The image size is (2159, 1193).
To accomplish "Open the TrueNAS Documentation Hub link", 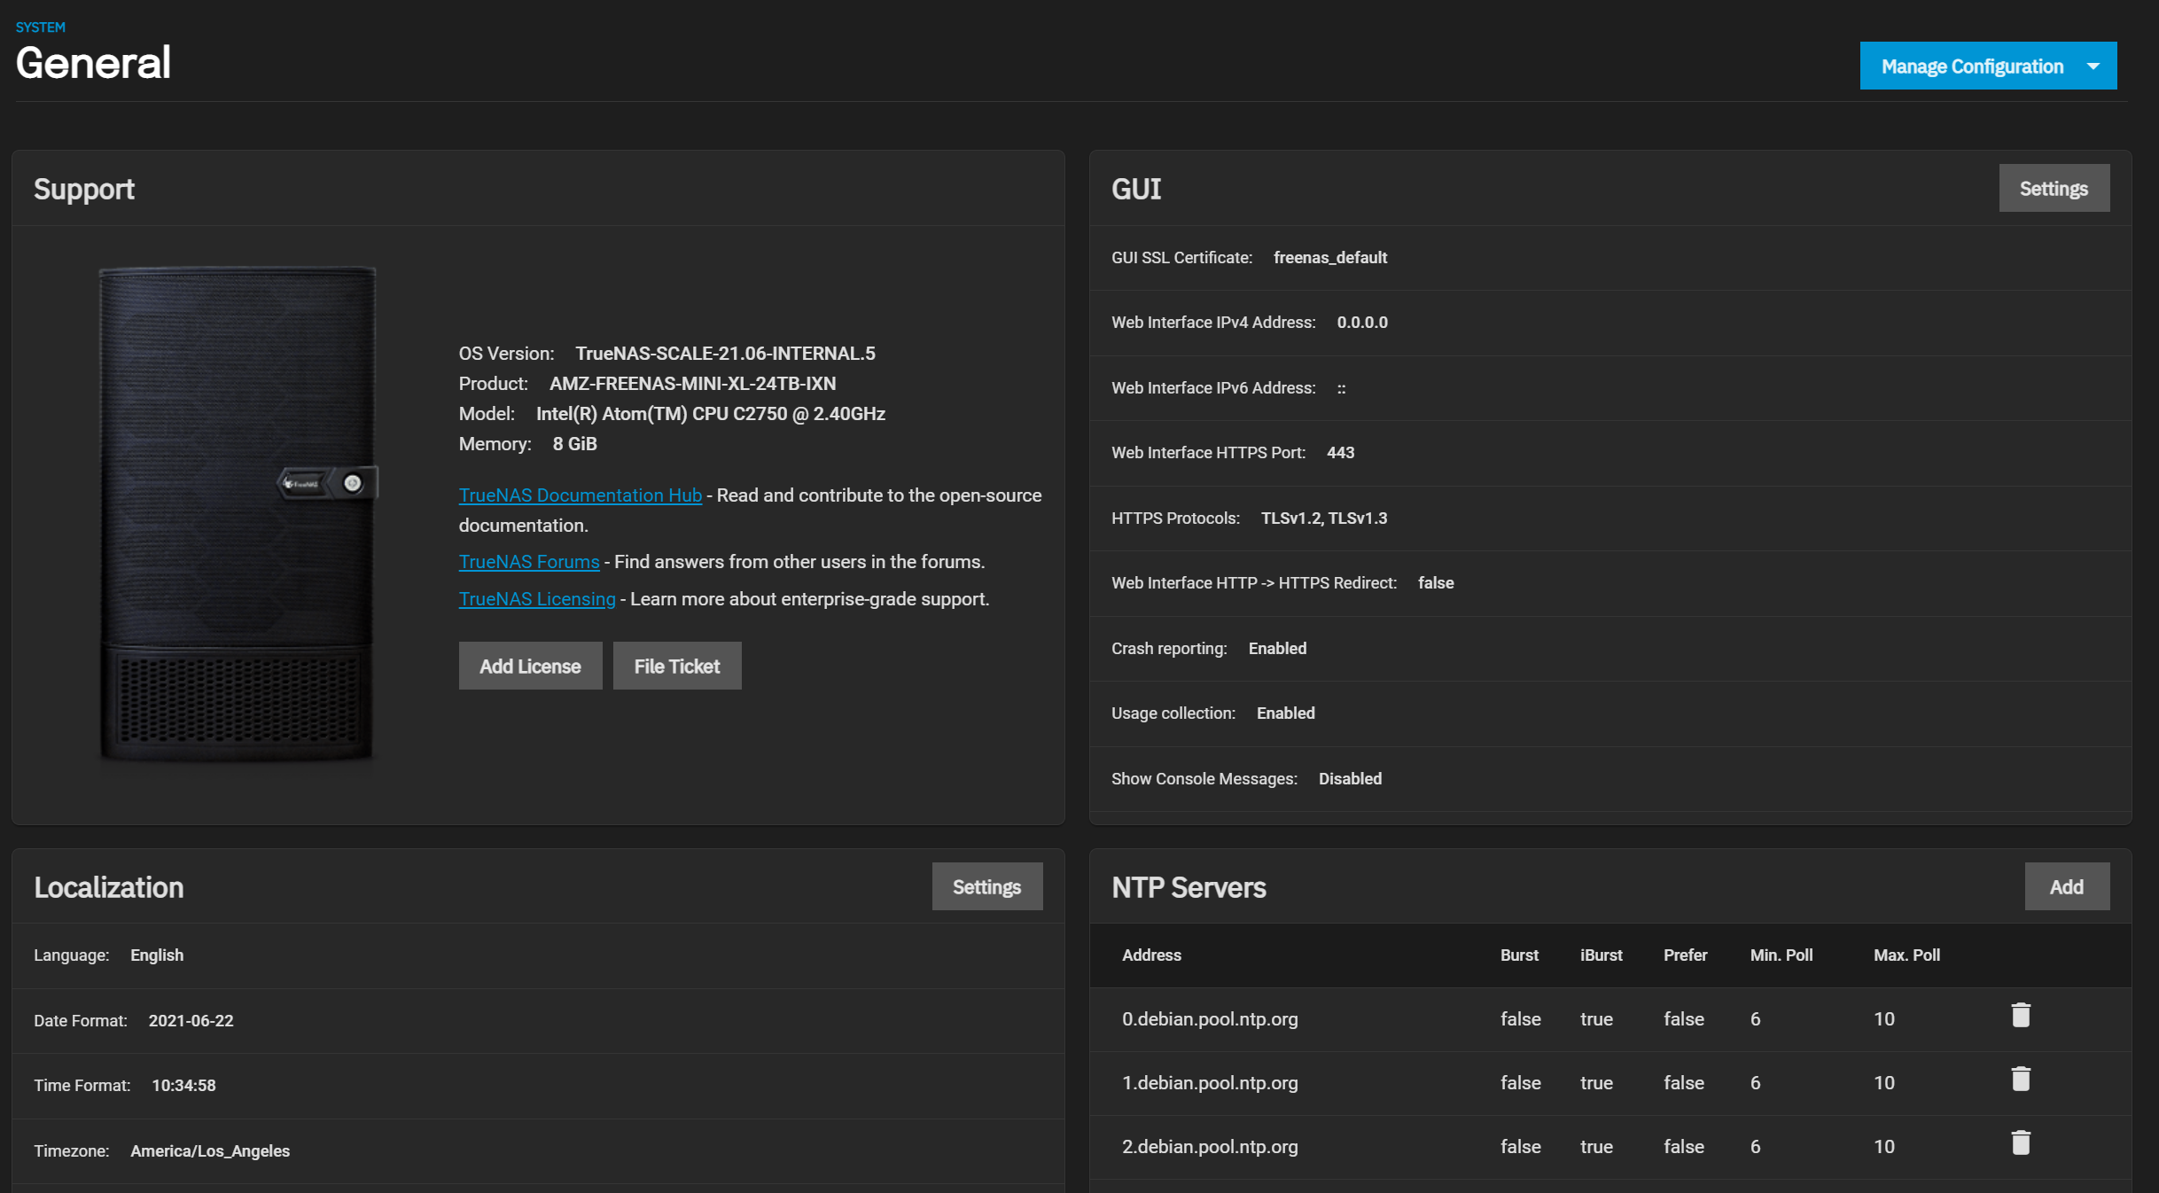I will click(580, 495).
